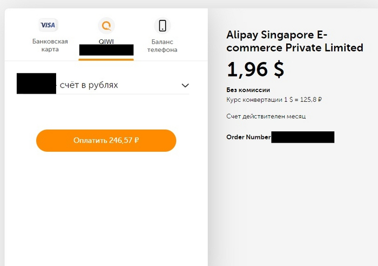378x266 pixels.
Task: Switch to the Банковская карта tab
Action: 50,45
